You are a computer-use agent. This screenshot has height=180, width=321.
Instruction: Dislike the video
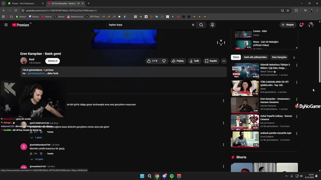pos(164,61)
